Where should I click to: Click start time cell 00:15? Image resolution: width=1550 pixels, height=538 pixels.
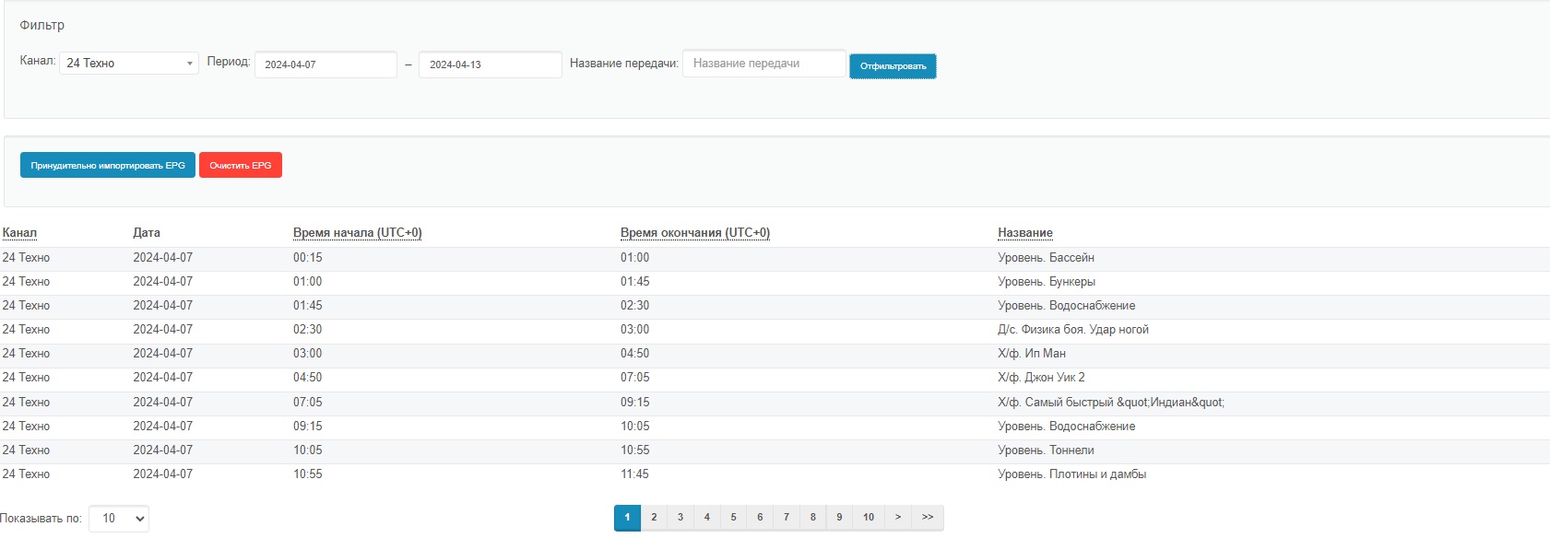[308, 258]
